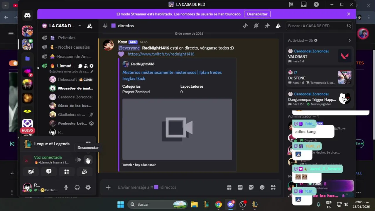Open the threads icon in channel header
The width and height of the screenshot is (375, 211).
[245, 26]
